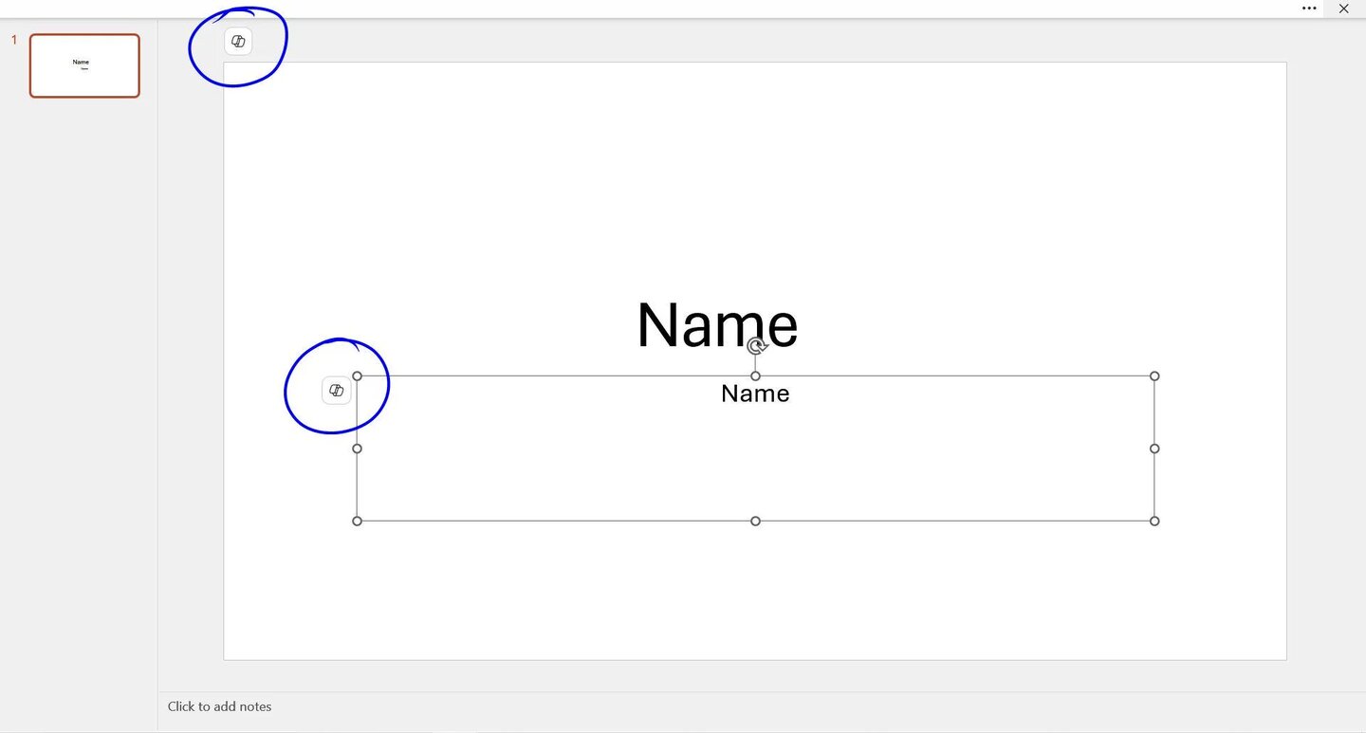Screen dimensions: 1366x733
Task: Open the three-dots more options menu
Action: 1309,9
